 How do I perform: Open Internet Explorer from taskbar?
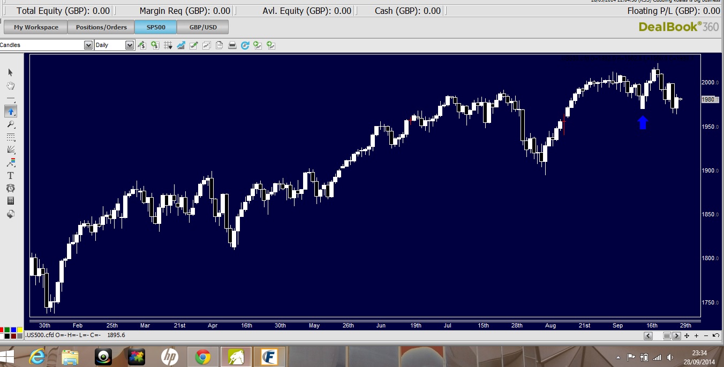click(38, 356)
